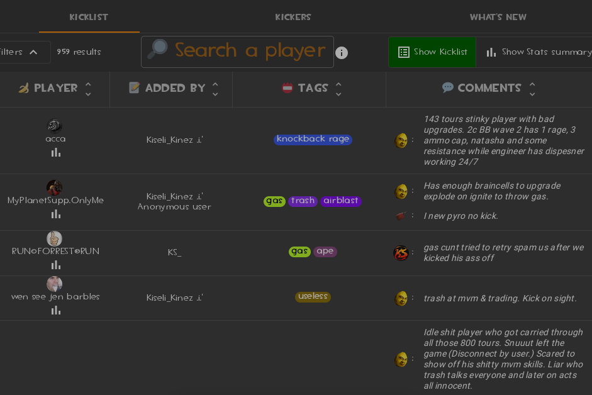Click the notepad icon beside ADDED BY
This screenshot has width=592, height=395.
point(134,87)
